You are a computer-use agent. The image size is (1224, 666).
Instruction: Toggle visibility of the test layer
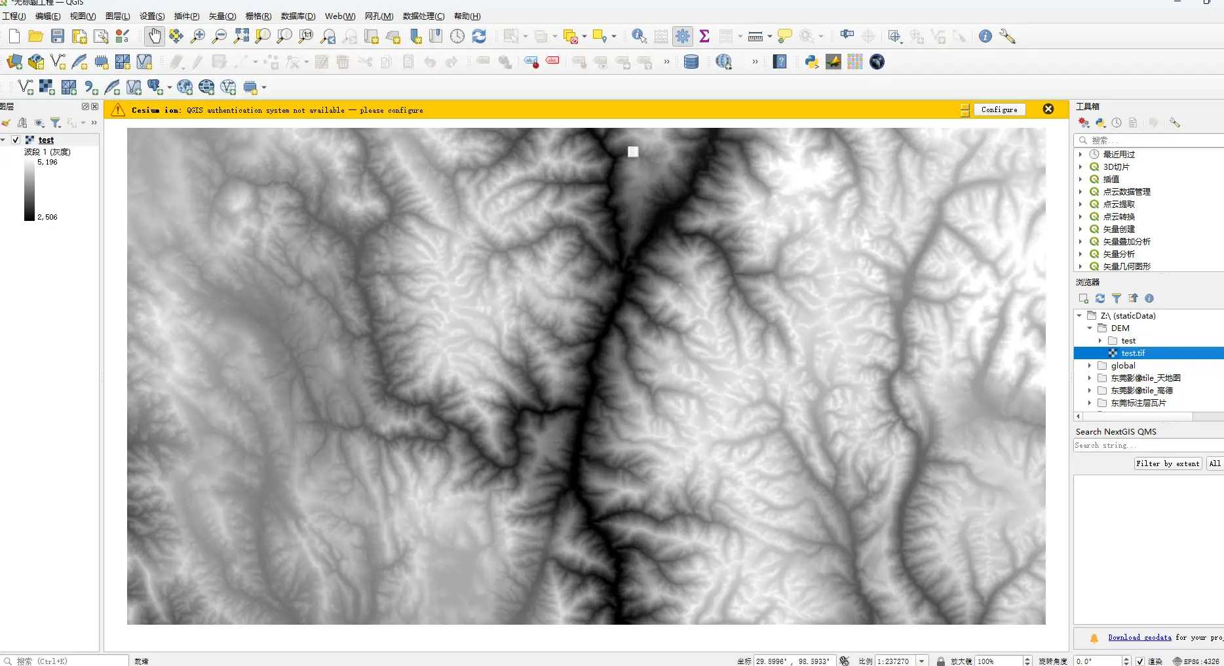16,140
